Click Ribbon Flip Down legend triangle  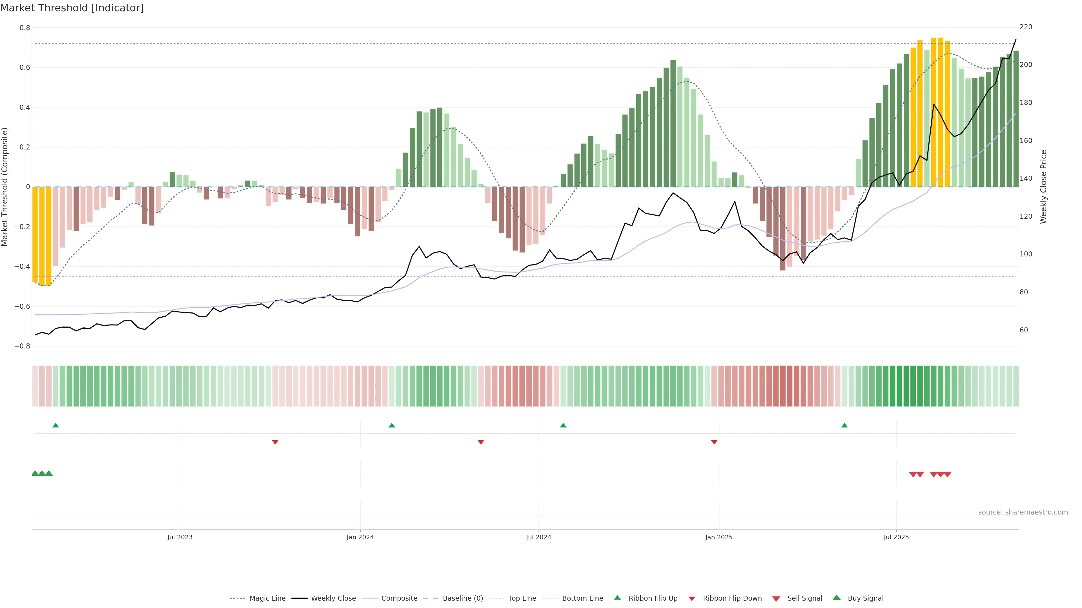(x=692, y=599)
